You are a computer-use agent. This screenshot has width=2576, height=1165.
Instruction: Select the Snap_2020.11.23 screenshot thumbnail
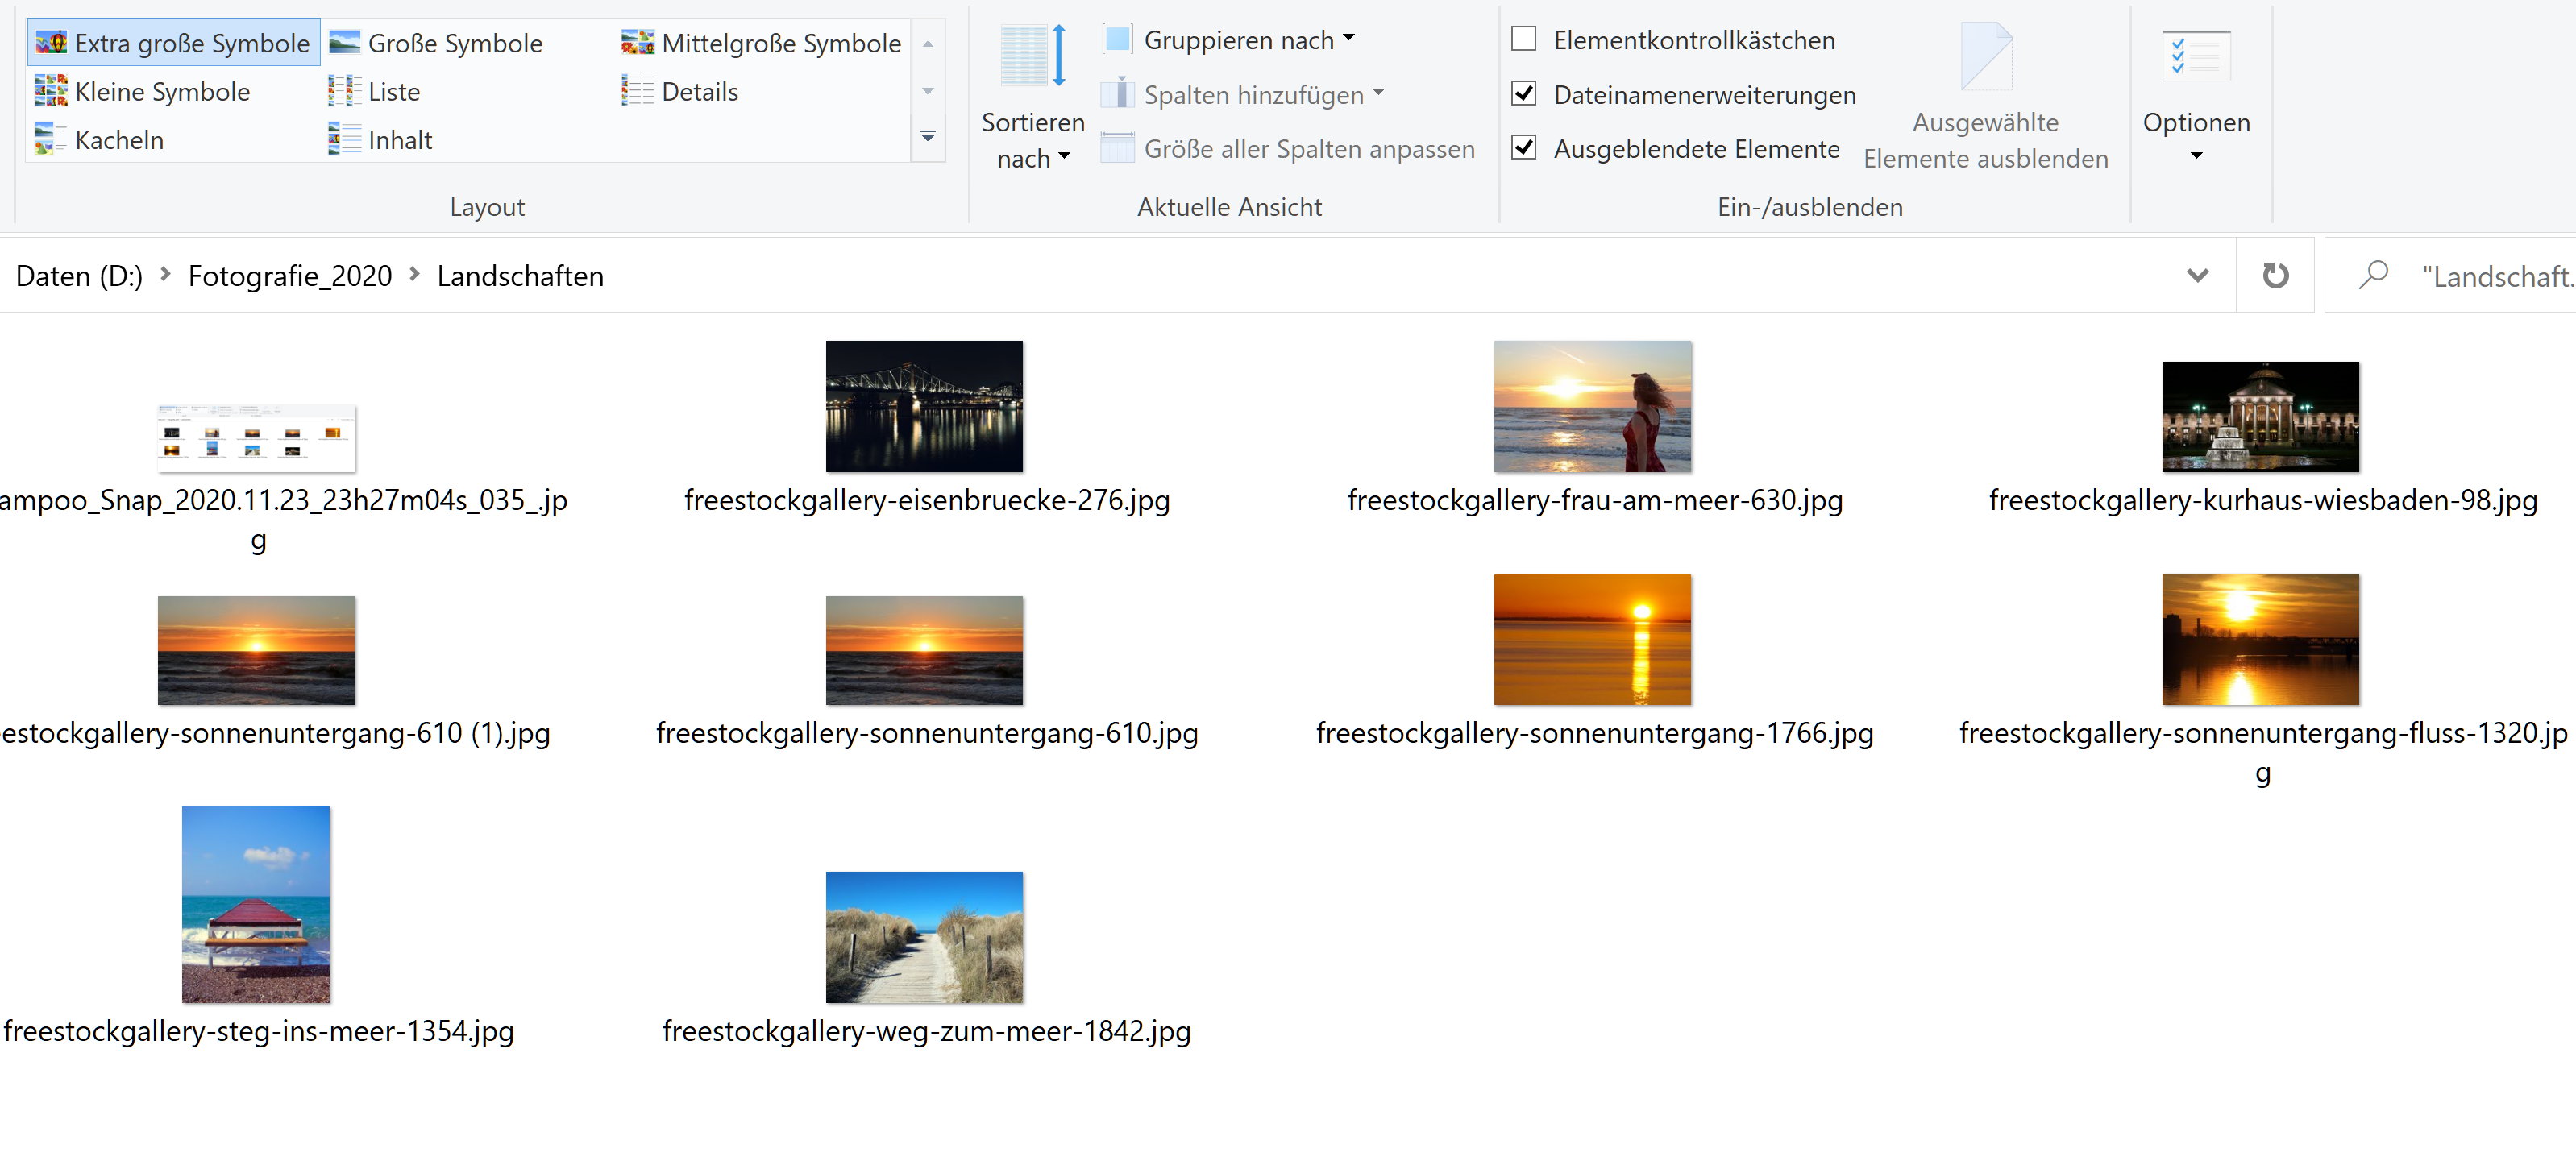coord(256,437)
